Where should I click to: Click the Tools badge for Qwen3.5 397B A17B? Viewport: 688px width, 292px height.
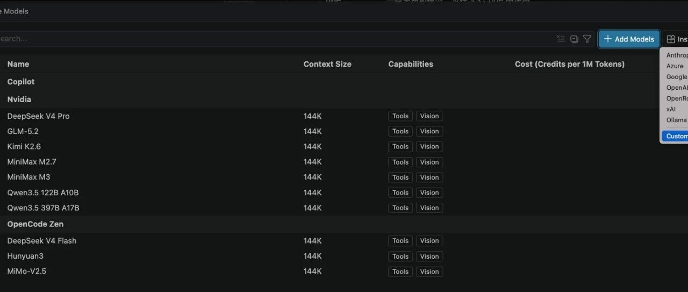[400, 208]
